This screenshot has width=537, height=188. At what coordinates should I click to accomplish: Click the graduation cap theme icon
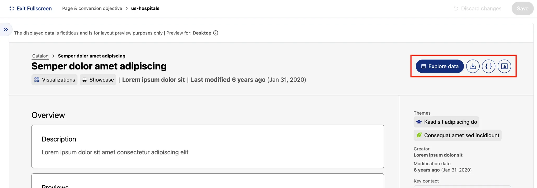(x=419, y=122)
